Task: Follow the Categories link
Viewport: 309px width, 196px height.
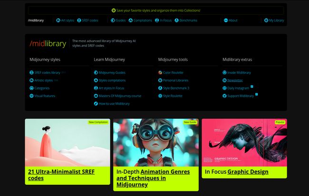Action: pyautogui.click(x=42, y=88)
